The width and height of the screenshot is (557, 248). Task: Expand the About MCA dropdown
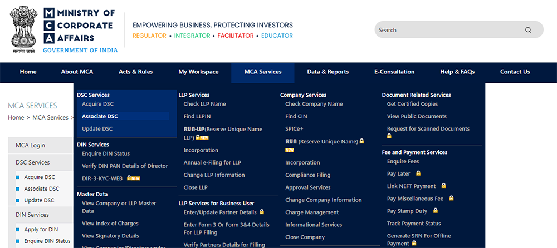(77, 72)
